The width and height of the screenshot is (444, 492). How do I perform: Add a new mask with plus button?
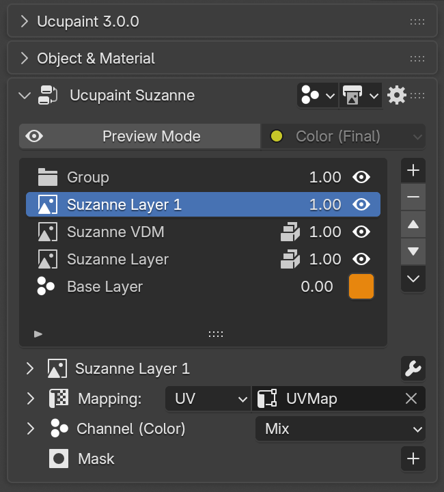click(413, 459)
